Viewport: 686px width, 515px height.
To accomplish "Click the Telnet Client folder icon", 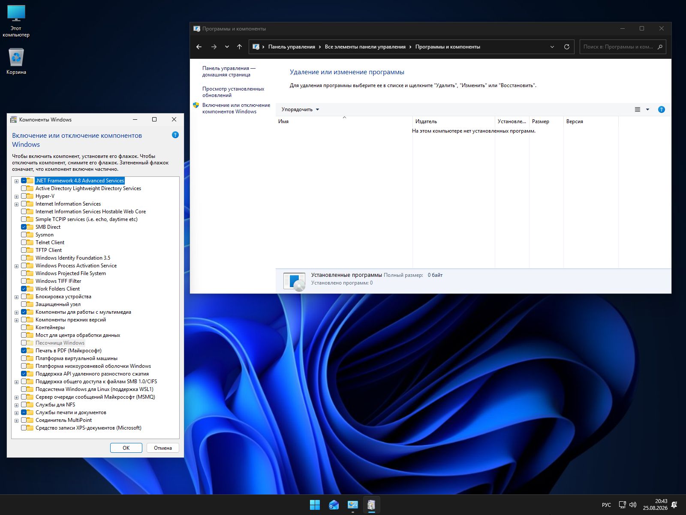I will click(x=30, y=242).
